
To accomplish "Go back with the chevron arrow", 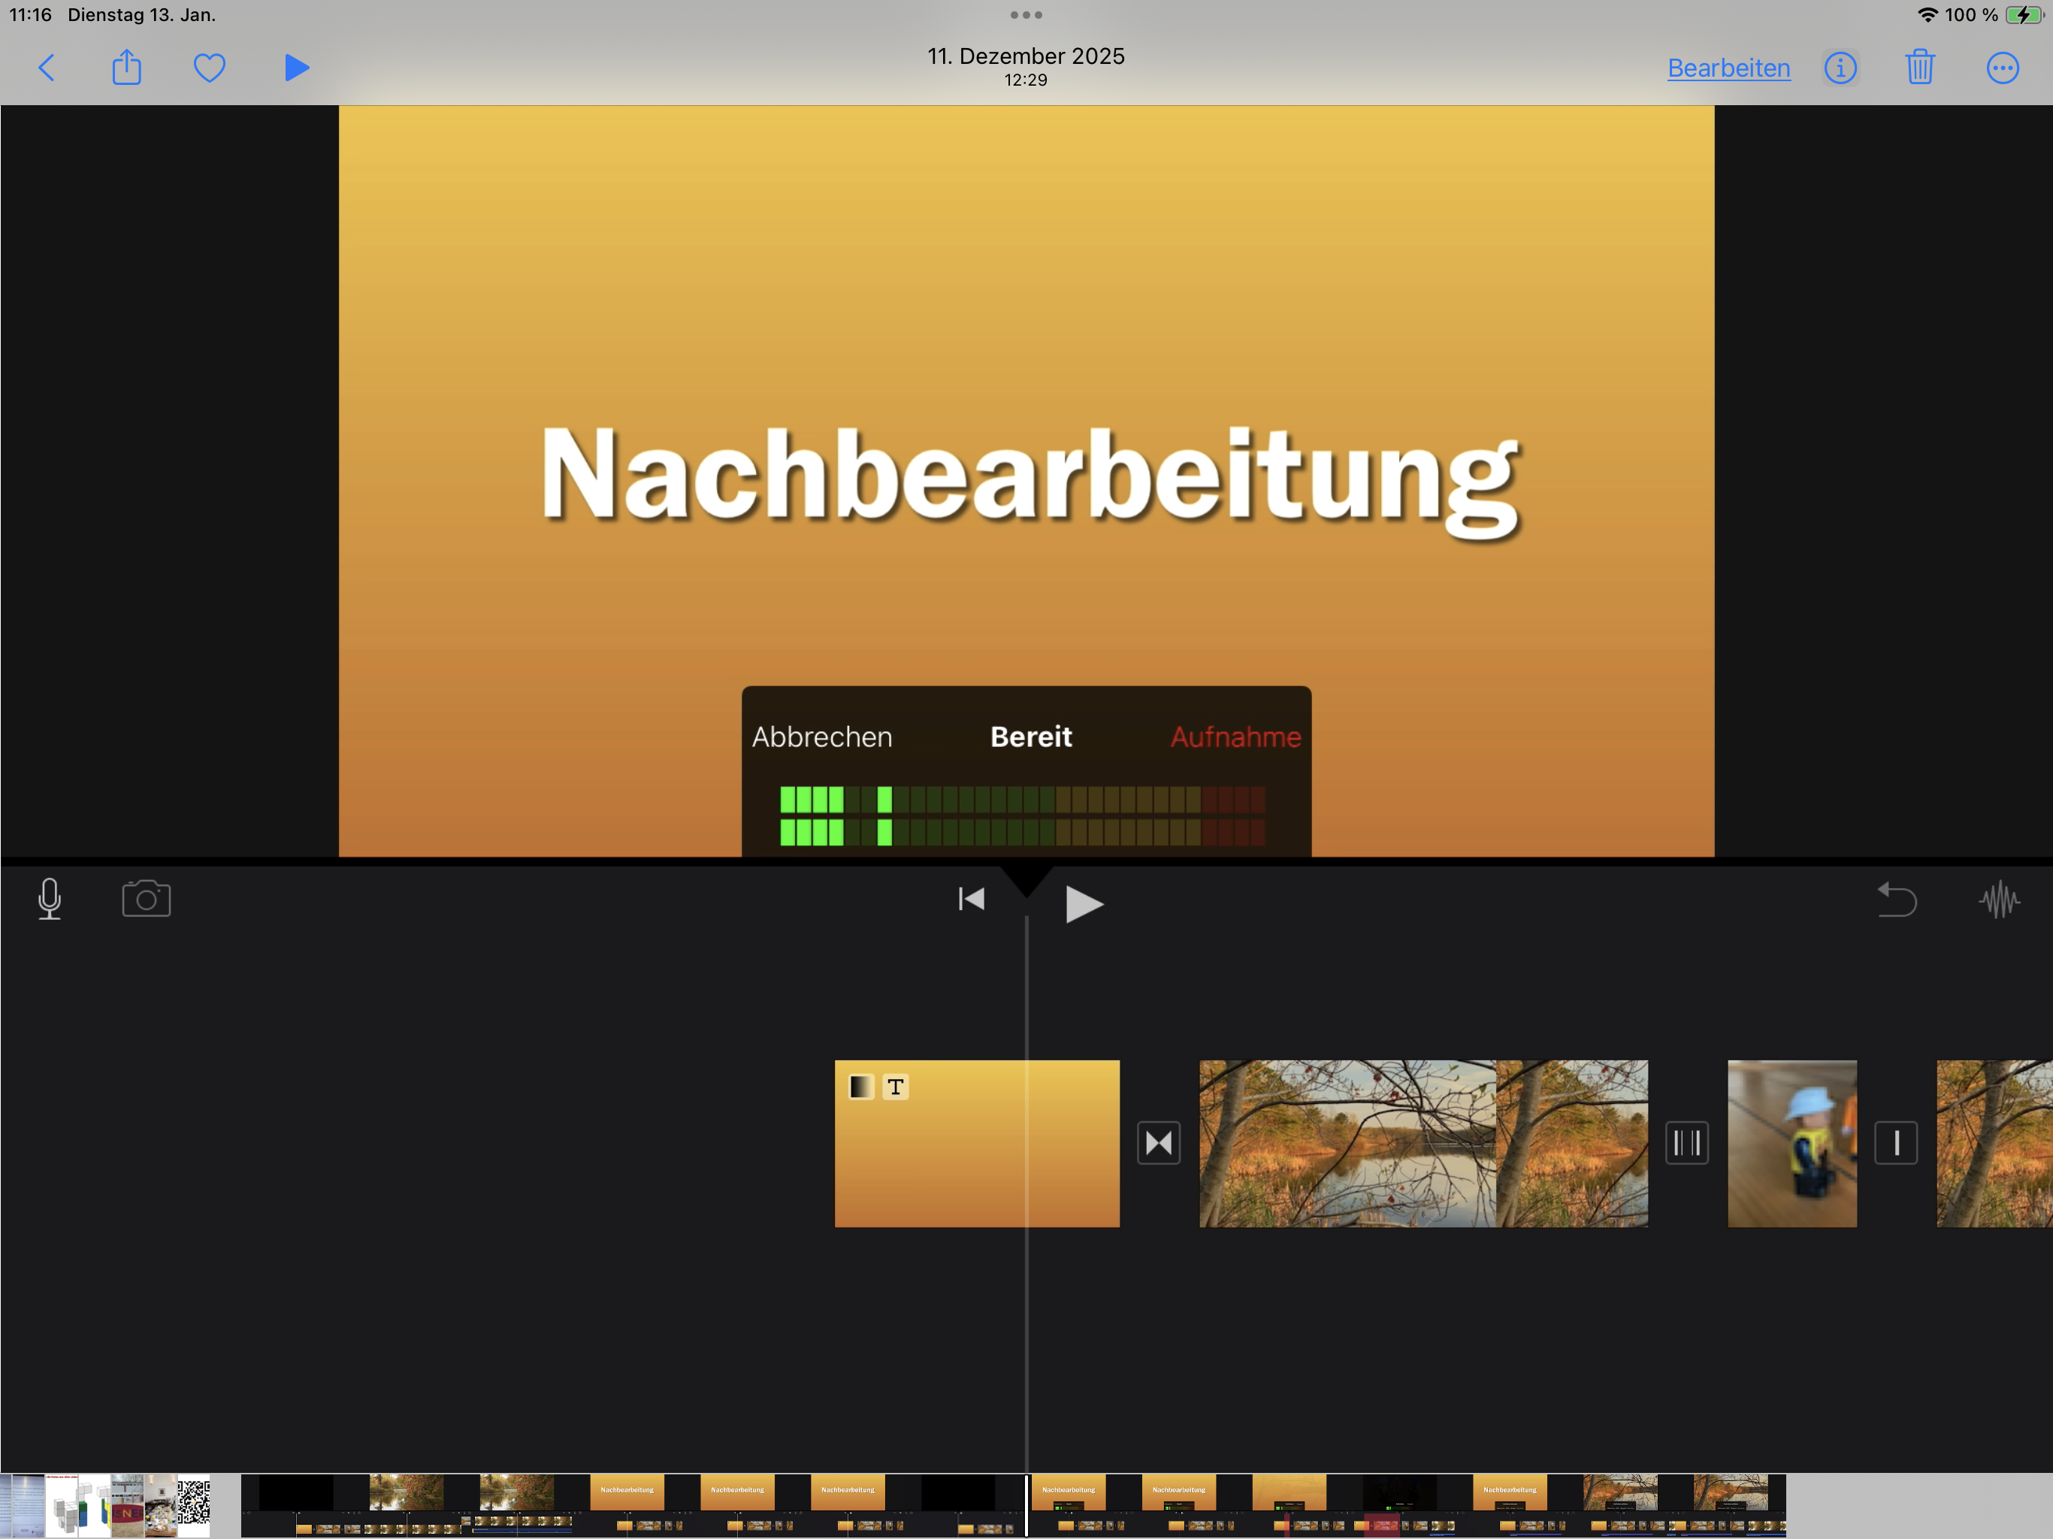I will [47, 67].
